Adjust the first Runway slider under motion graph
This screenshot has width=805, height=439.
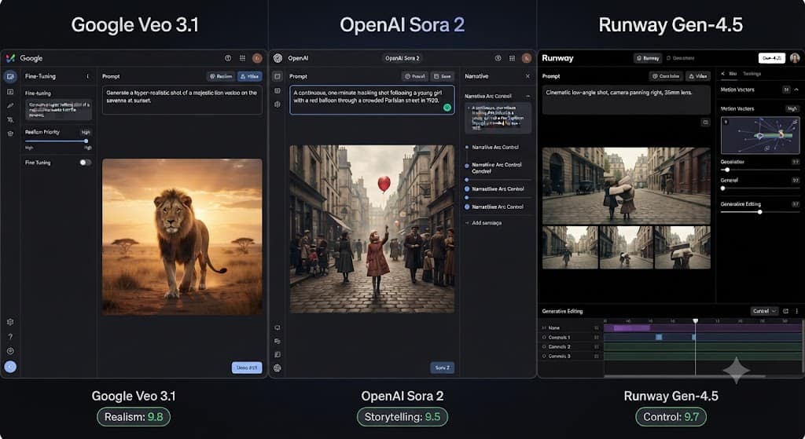click(760, 170)
